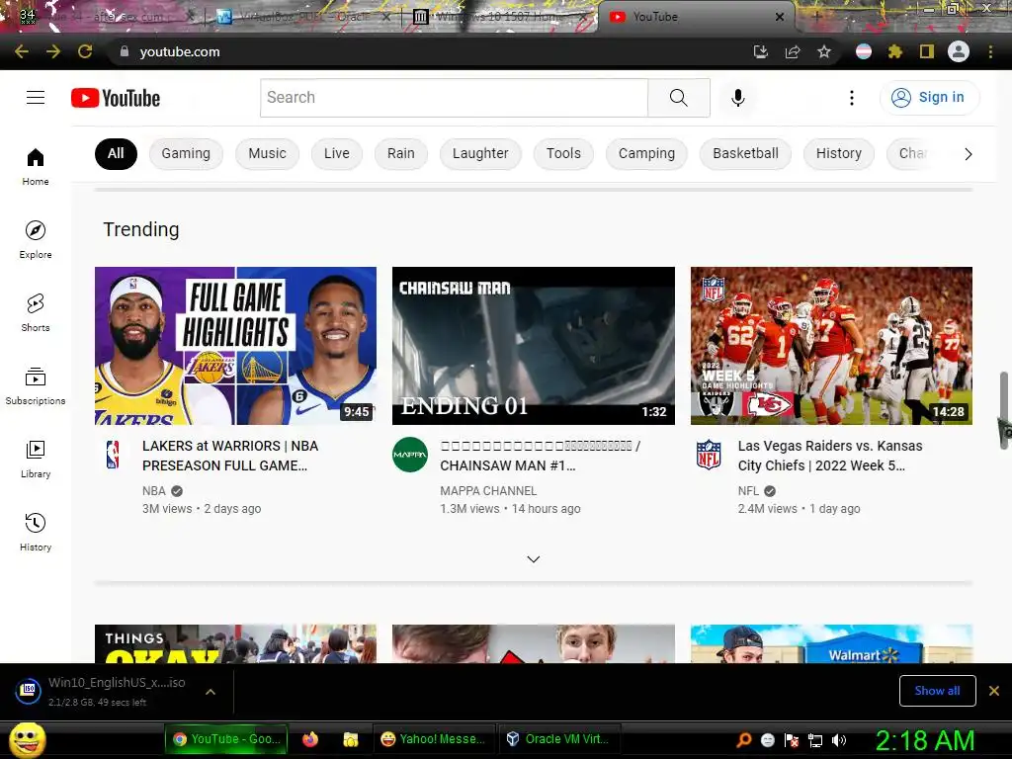Image resolution: width=1012 pixels, height=759 pixels.
Task: Click the search magnifier button
Action: [678, 98]
